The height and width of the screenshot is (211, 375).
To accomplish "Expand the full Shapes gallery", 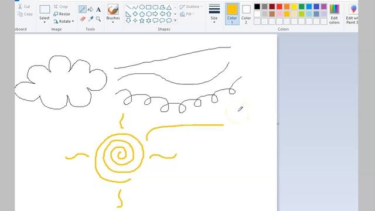I will point(175,21).
